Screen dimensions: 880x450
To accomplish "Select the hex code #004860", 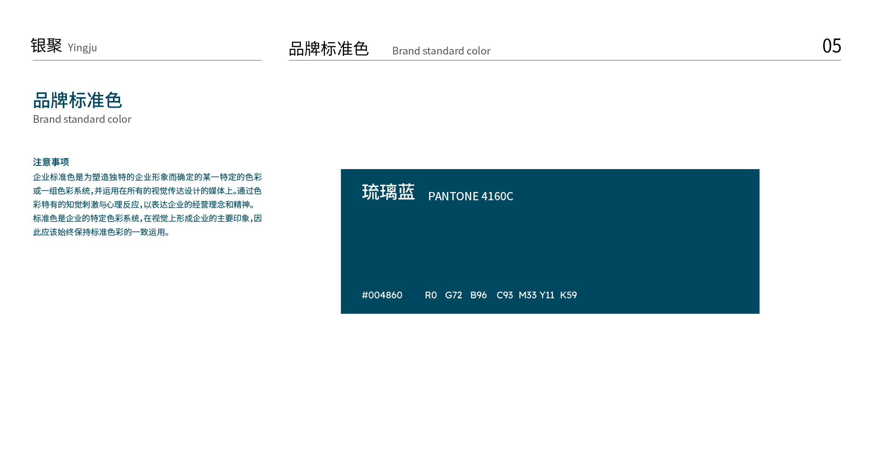I will coord(382,295).
